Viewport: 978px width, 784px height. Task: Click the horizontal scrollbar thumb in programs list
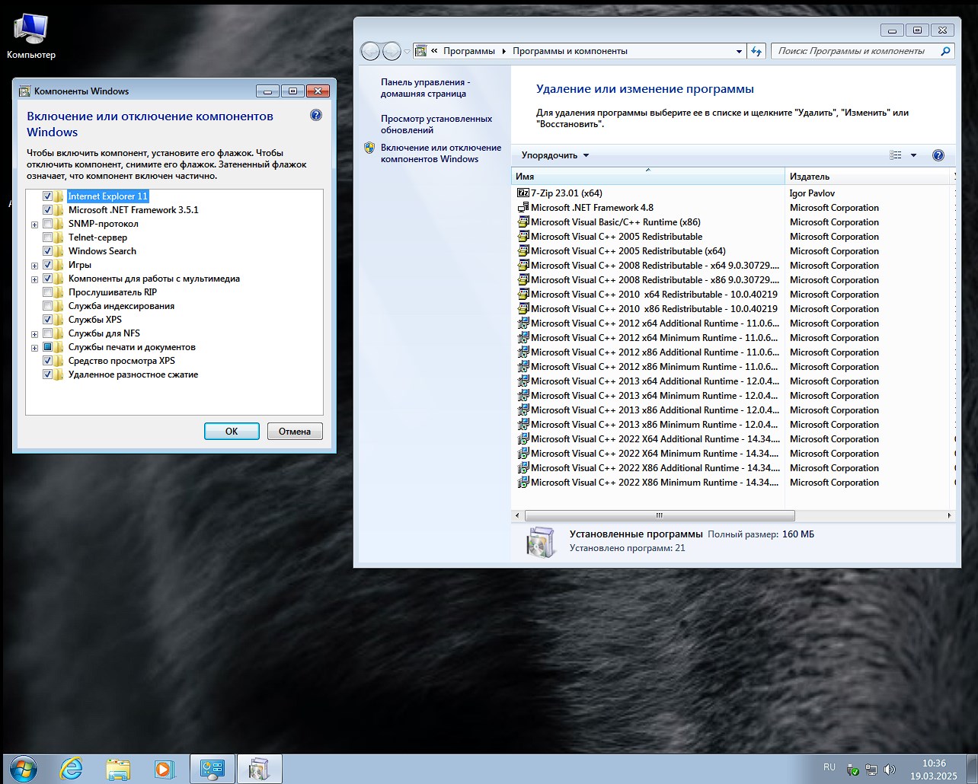660,515
